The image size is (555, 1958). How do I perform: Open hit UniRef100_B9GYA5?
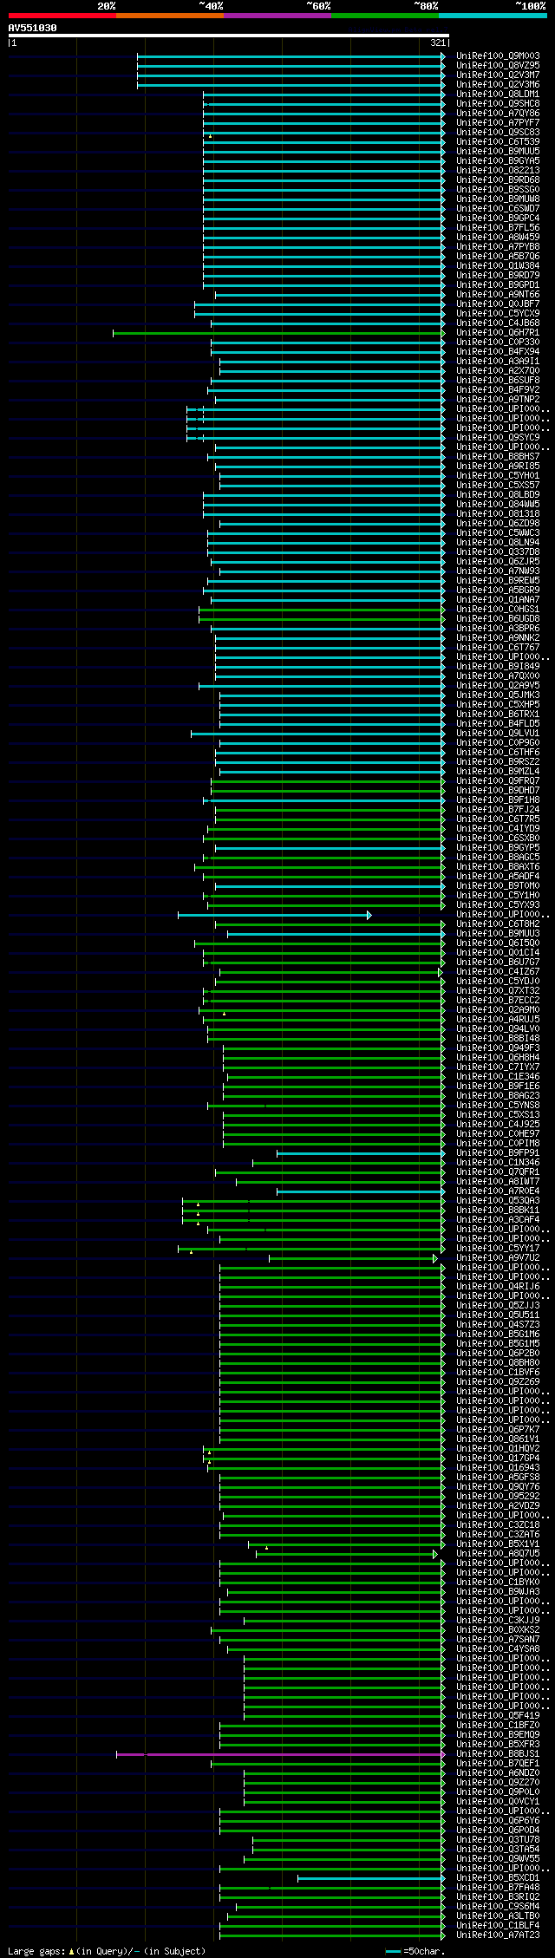(x=498, y=161)
